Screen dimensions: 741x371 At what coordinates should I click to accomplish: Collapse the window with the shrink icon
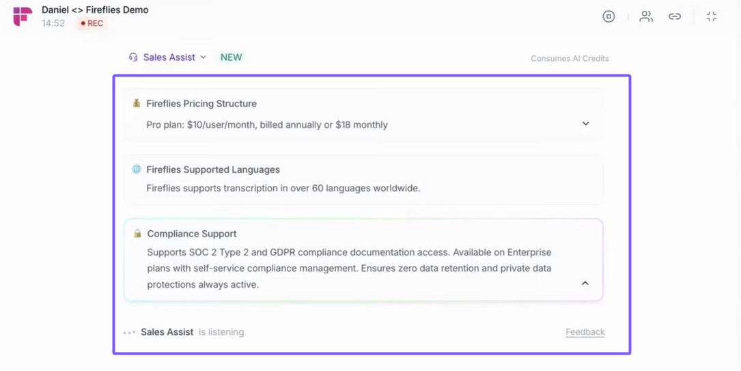712,16
